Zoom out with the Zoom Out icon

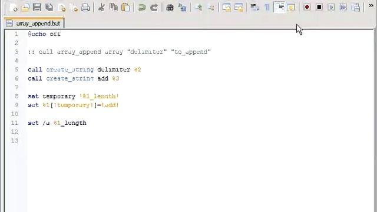coord(211,8)
